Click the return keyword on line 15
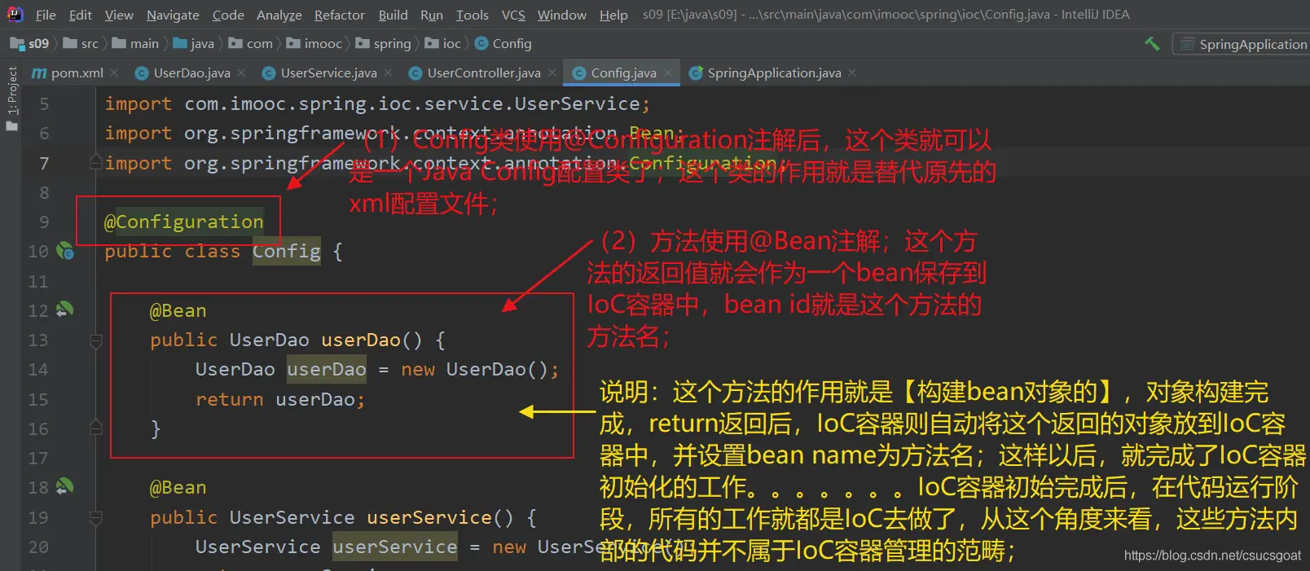 [229, 399]
